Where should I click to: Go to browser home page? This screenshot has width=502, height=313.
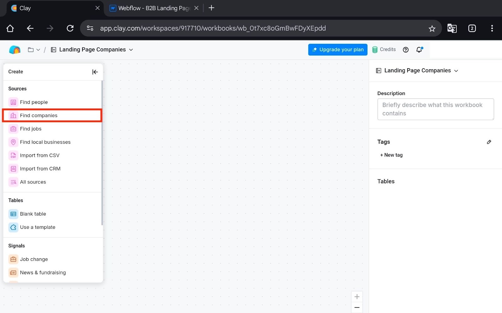pyautogui.click(x=10, y=28)
